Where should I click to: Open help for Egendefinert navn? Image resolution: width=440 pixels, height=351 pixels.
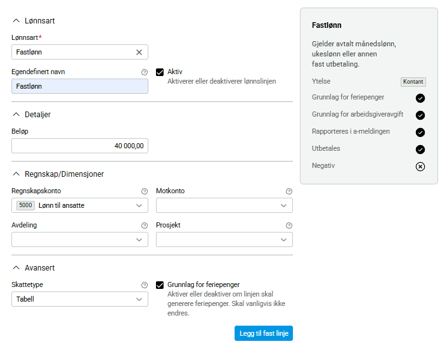click(x=144, y=72)
